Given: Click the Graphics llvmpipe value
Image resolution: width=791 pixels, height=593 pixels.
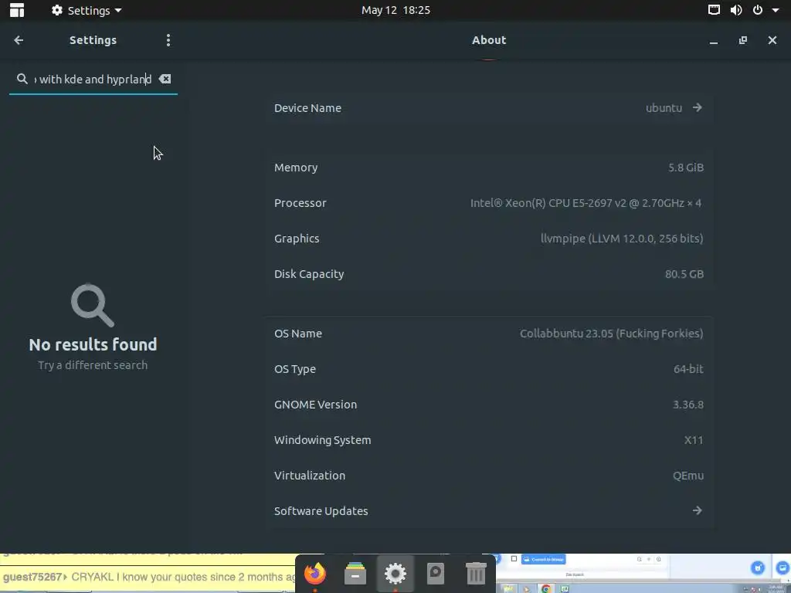Looking at the screenshot, I should coord(622,239).
